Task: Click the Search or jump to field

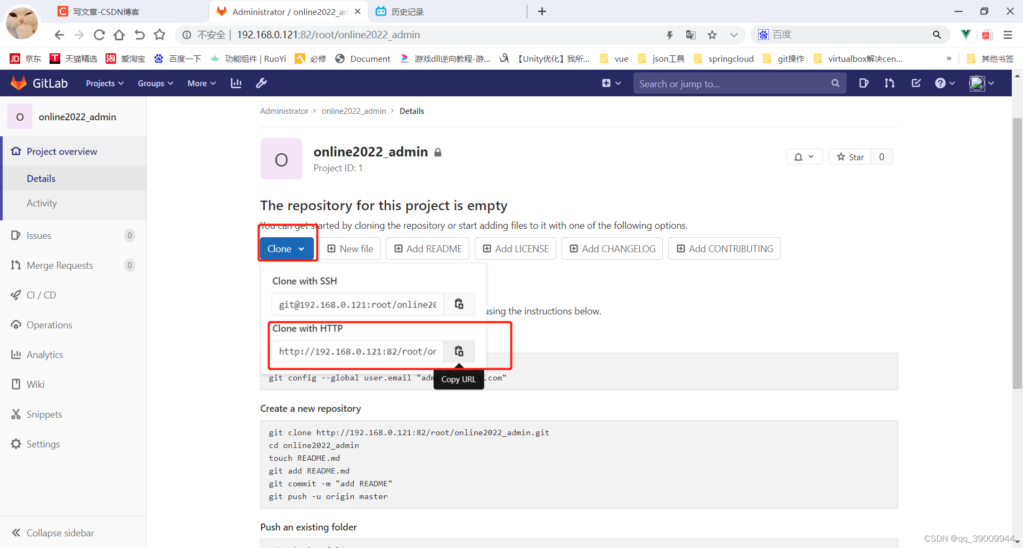Action: (740, 83)
